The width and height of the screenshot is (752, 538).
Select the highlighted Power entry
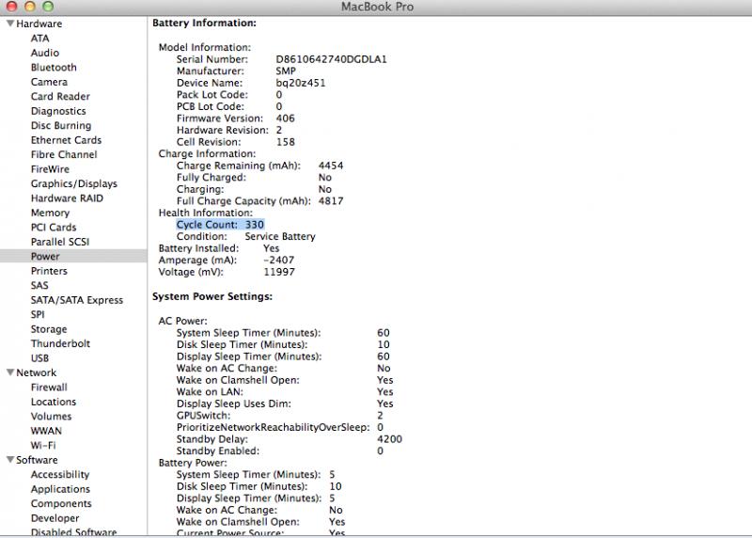point(73,256)
